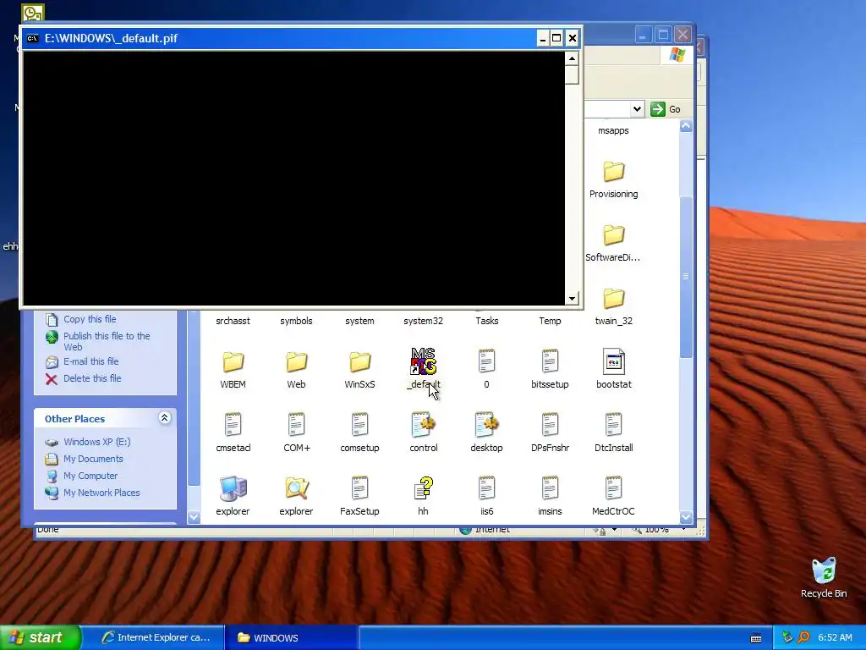Click the msapps folder label
Image resolution: width=866 pixels, height=650 pixels.
[x=614, y=130]
